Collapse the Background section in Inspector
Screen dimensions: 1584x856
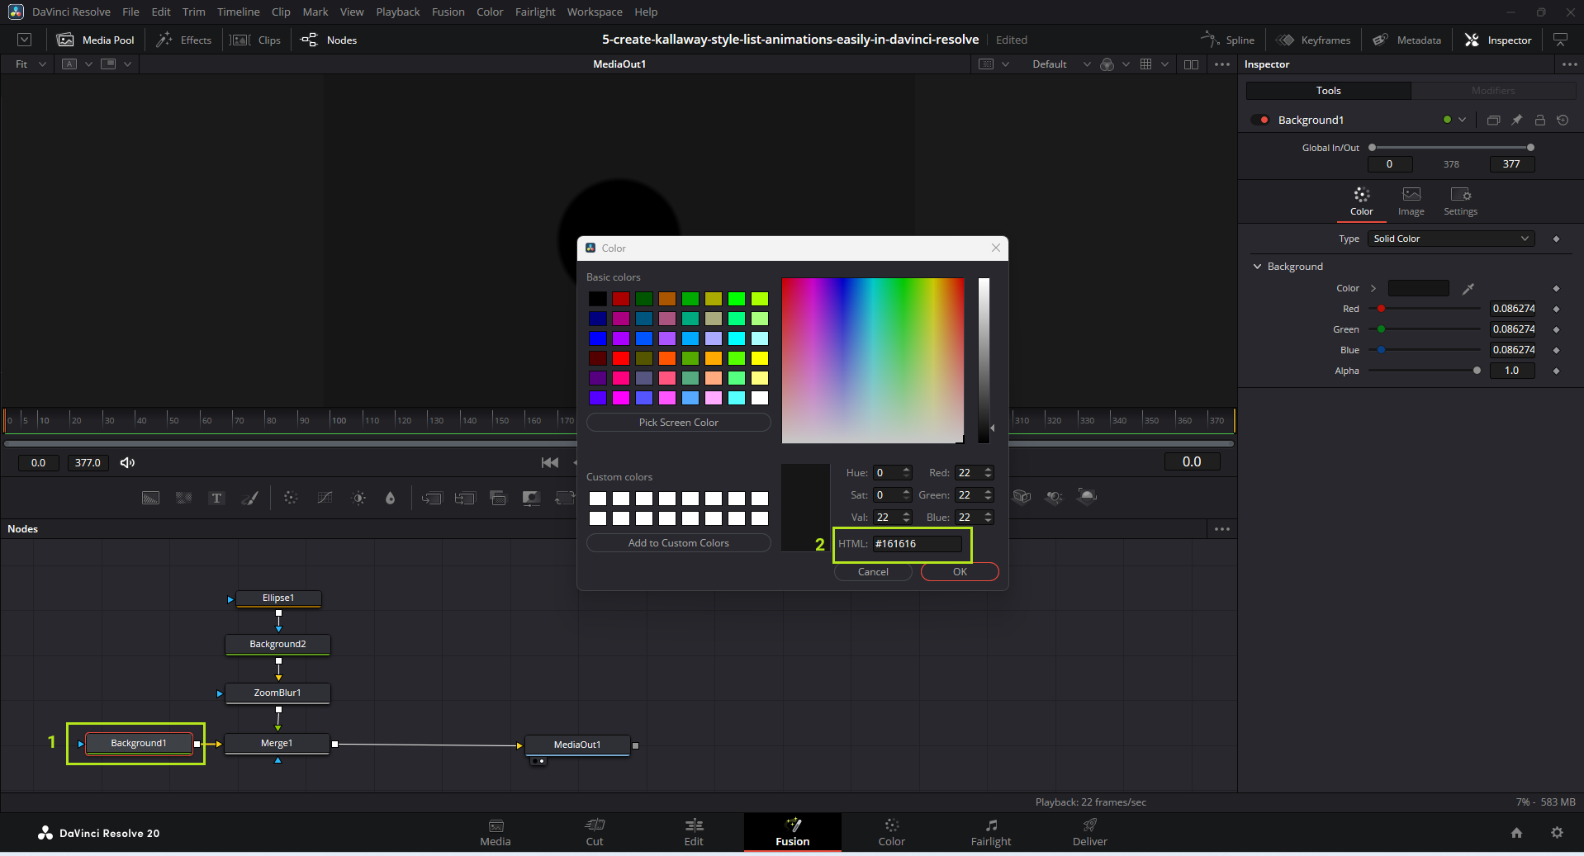pos(1257,267)
